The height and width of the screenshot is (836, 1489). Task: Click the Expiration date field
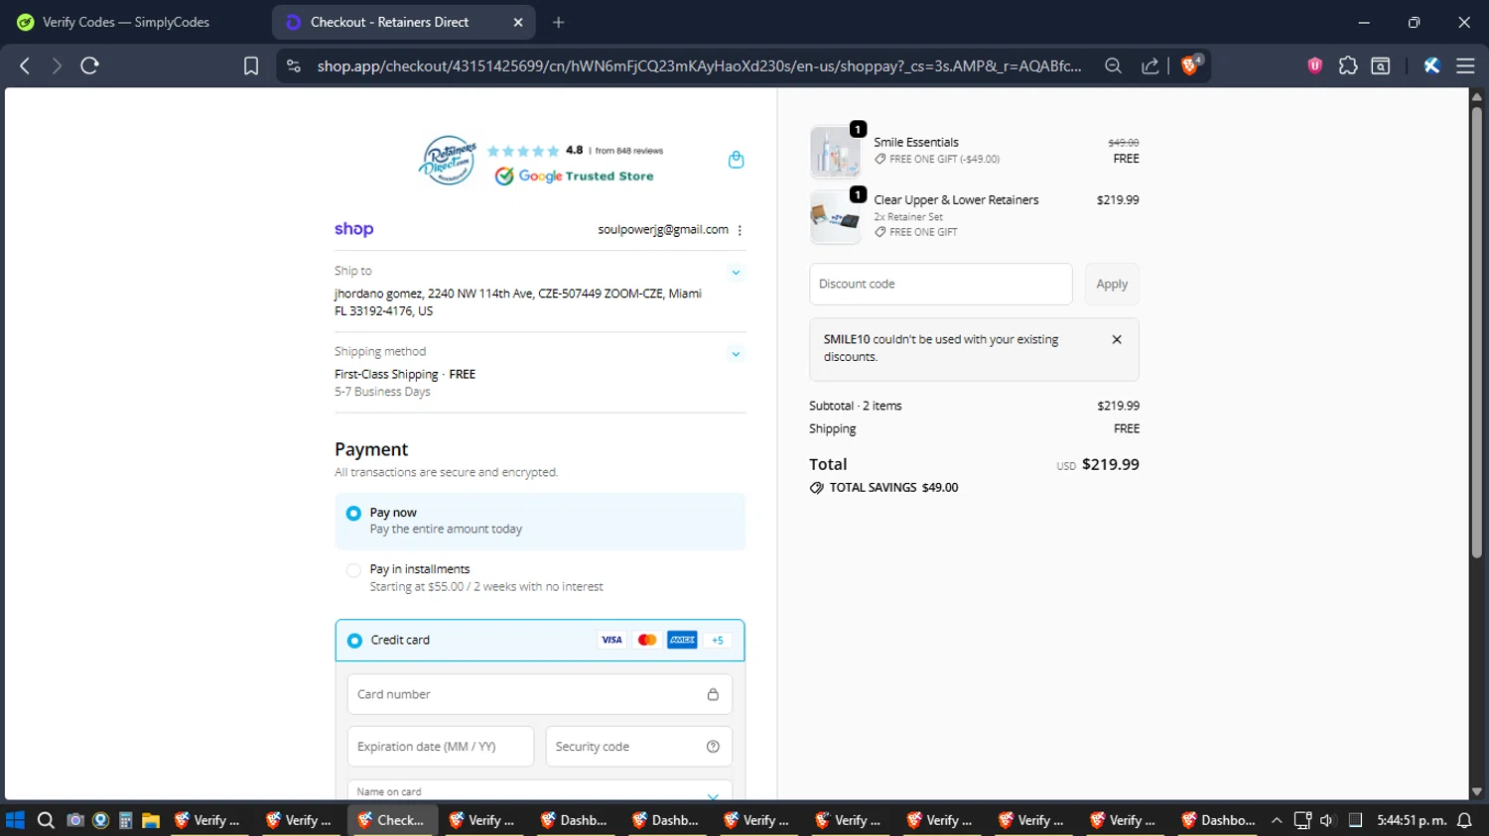coord(441,747)
